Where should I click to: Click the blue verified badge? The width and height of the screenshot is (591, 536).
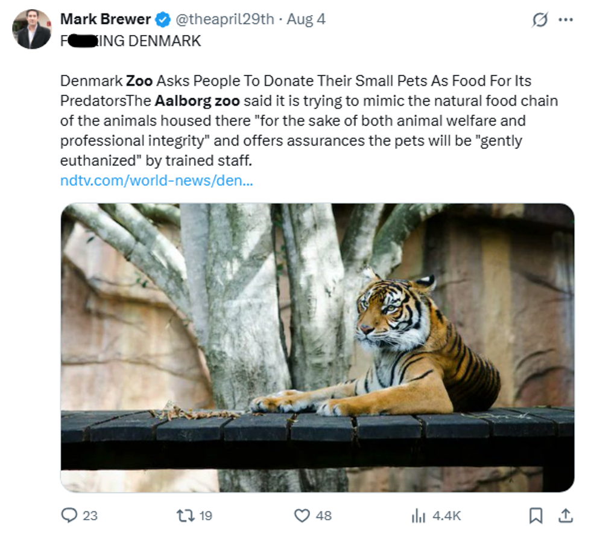coord(163,20)
